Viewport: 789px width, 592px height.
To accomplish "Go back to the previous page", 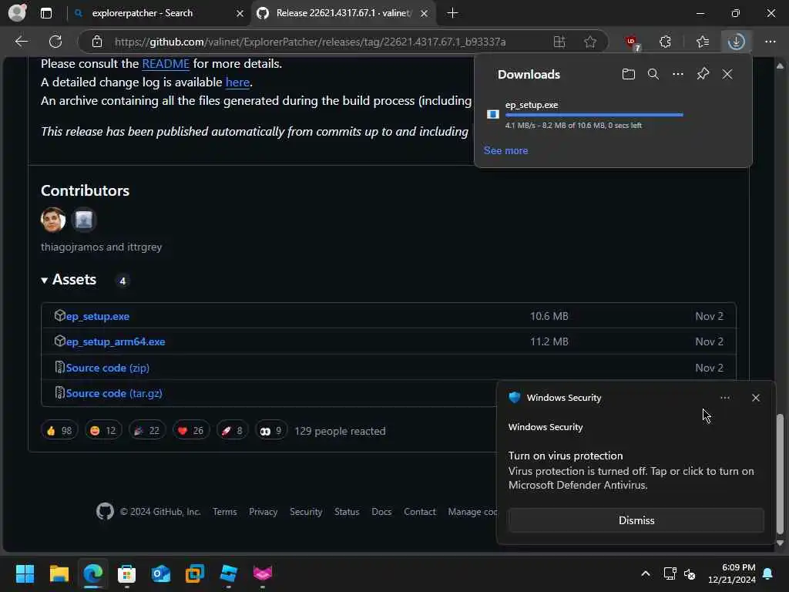I will click(x=22, y=42).
